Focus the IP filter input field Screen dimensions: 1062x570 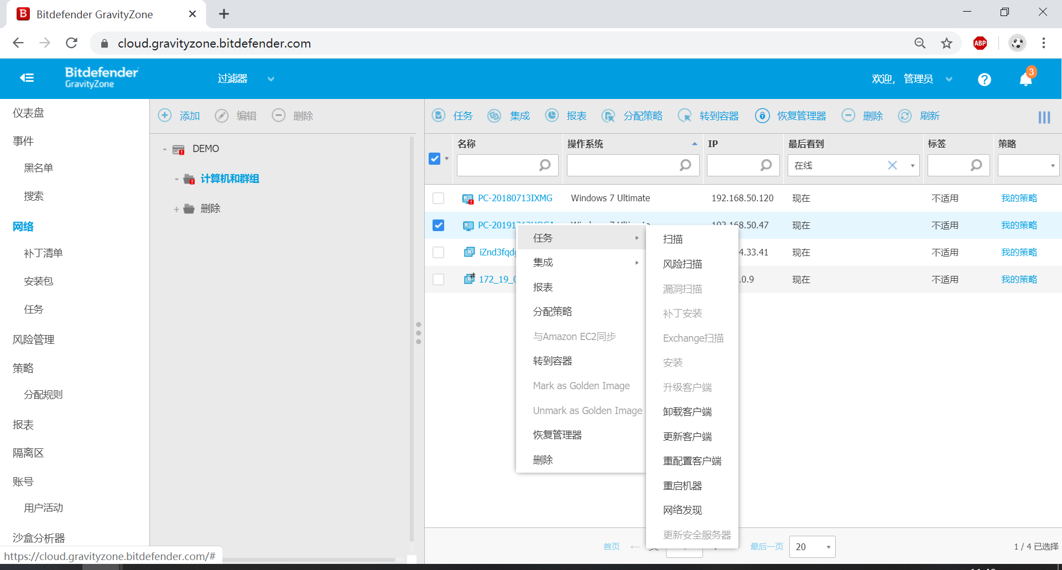tap(743, 165)
